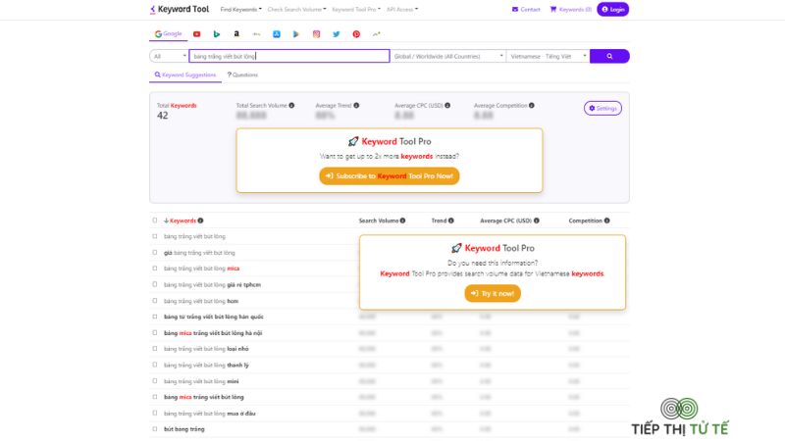Click the purple magnifier search button

point(609,56)
